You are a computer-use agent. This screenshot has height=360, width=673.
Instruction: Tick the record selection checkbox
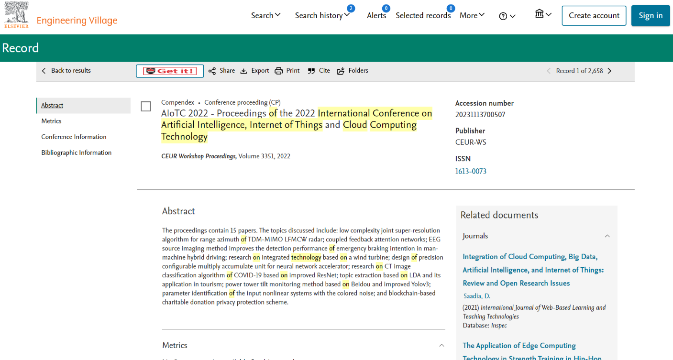pos(146,106)
